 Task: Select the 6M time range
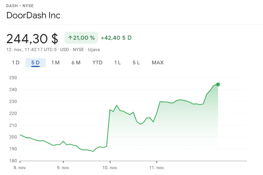click(x=76, y=62)
